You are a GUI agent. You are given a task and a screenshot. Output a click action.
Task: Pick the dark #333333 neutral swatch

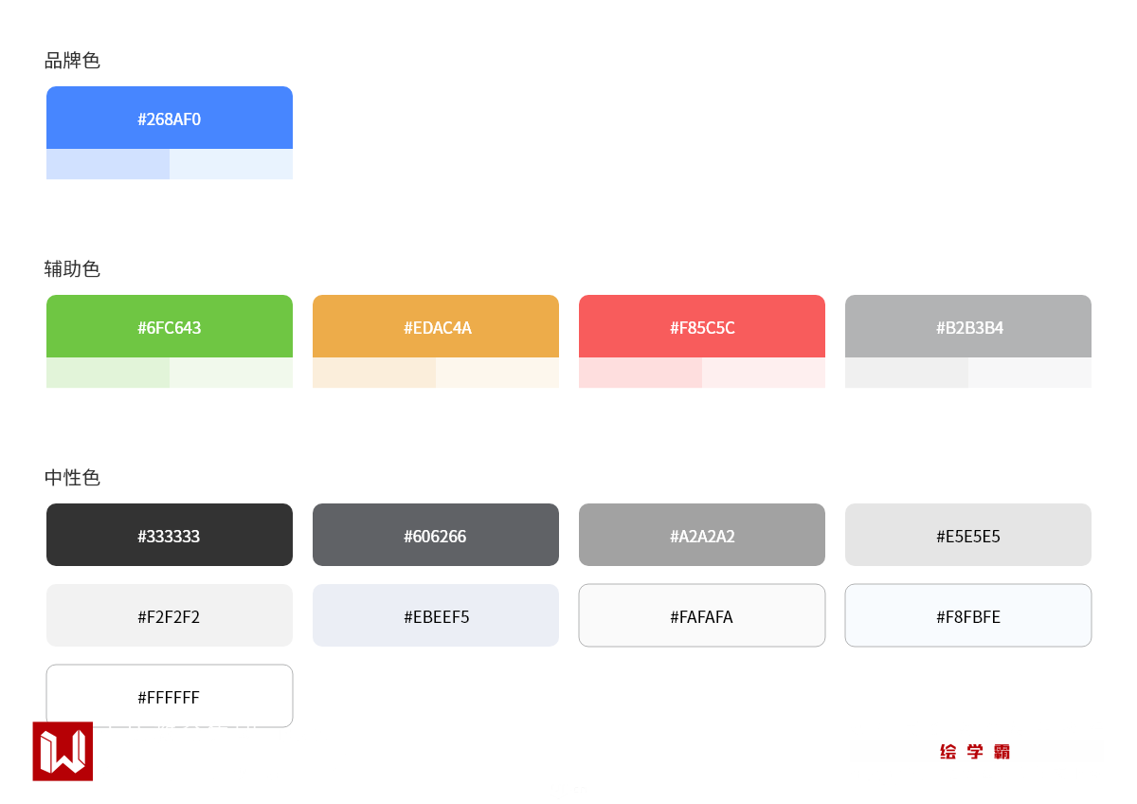coord(170,535)
